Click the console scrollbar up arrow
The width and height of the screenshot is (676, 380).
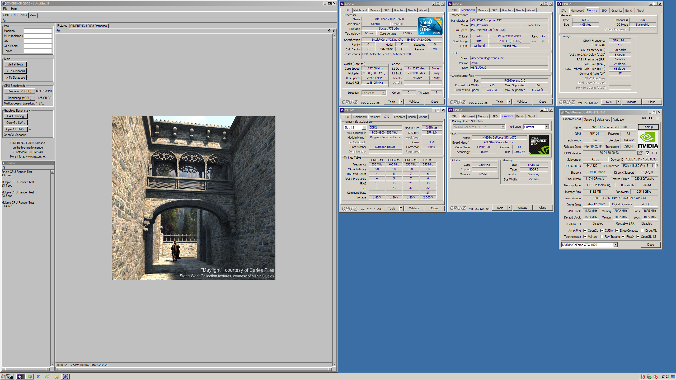pos(52,172)
